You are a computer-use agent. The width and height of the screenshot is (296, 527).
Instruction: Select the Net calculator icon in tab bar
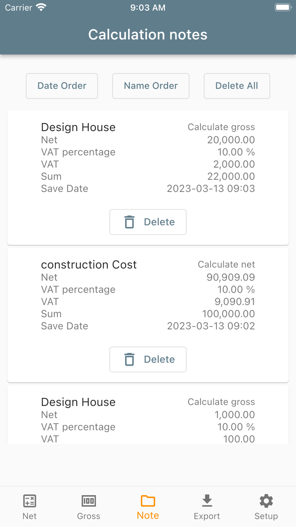point(29,501)
